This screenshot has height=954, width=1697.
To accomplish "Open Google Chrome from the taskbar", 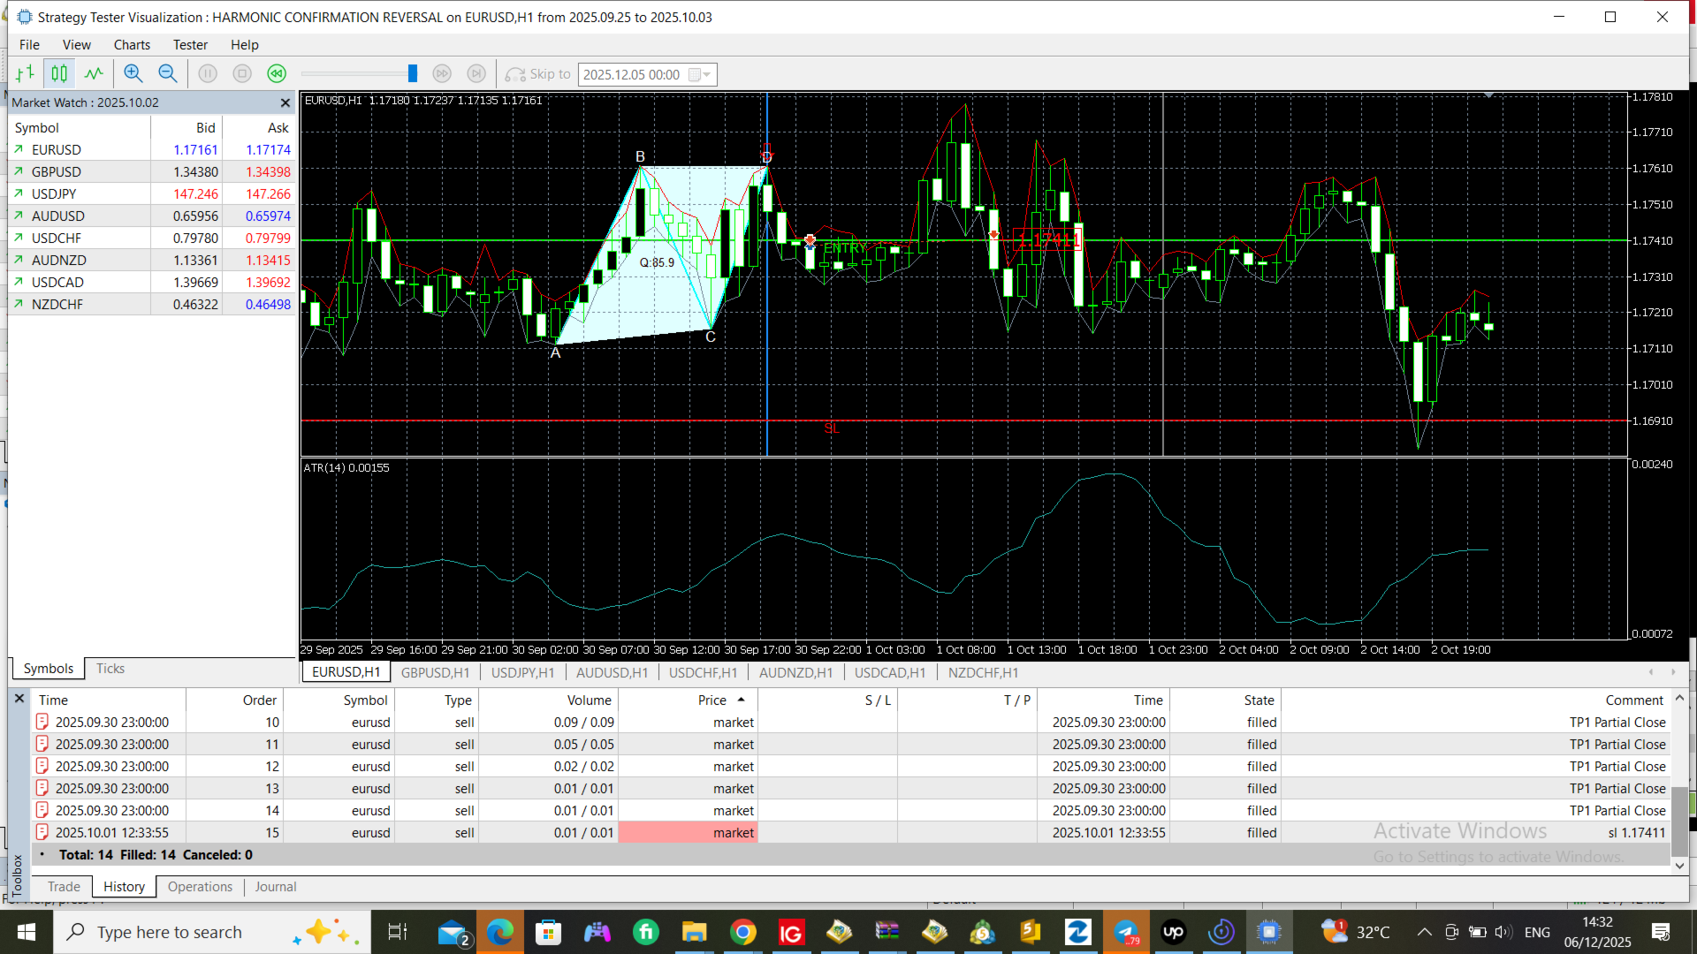I will click(742, 932).
